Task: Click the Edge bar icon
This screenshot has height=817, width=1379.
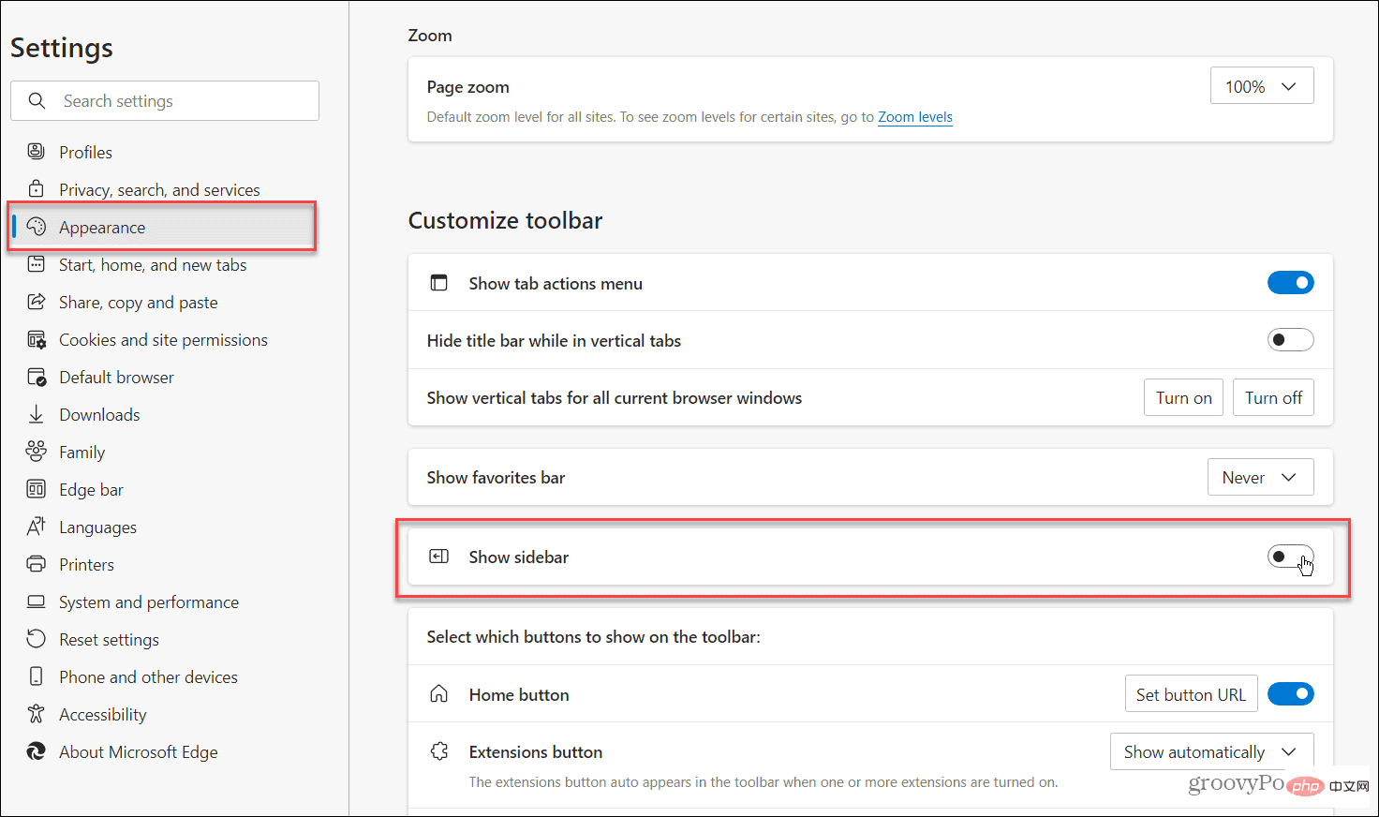Action: (36, 488)
